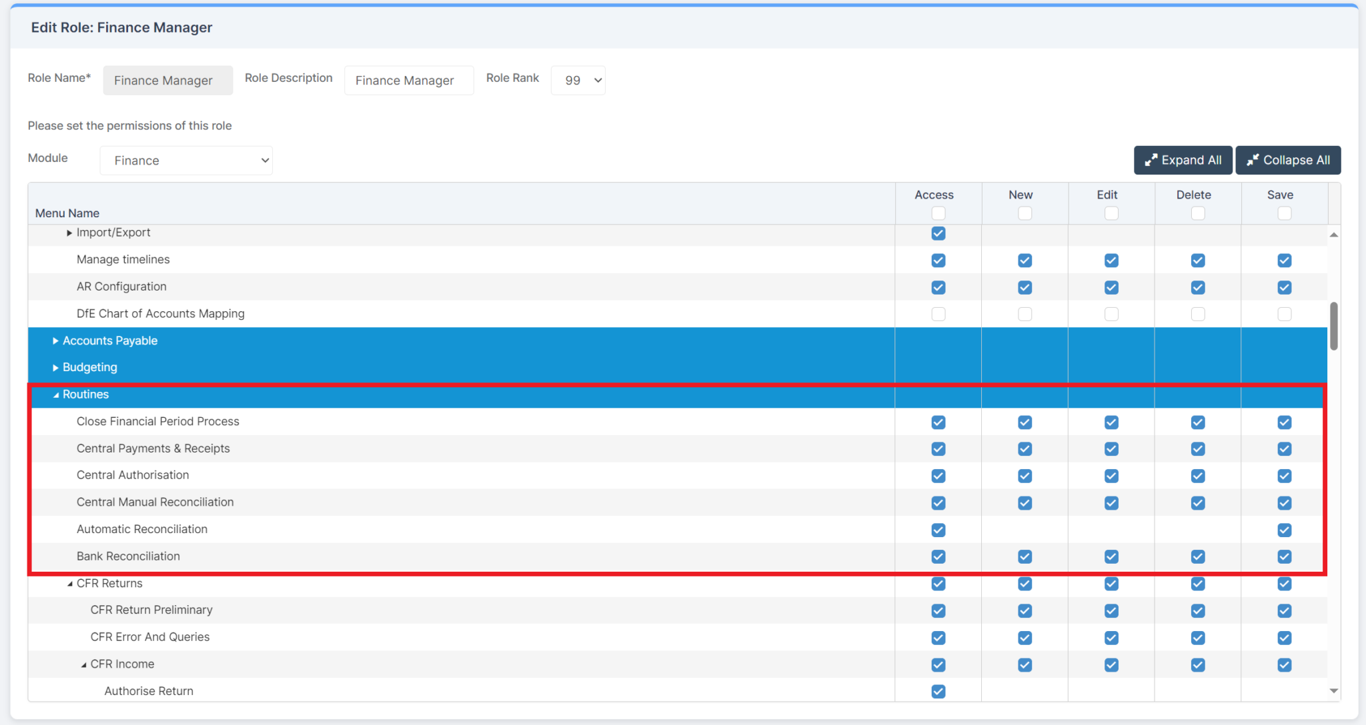
Task: Expand the Budgeting section
Action: tap(55, 367)
